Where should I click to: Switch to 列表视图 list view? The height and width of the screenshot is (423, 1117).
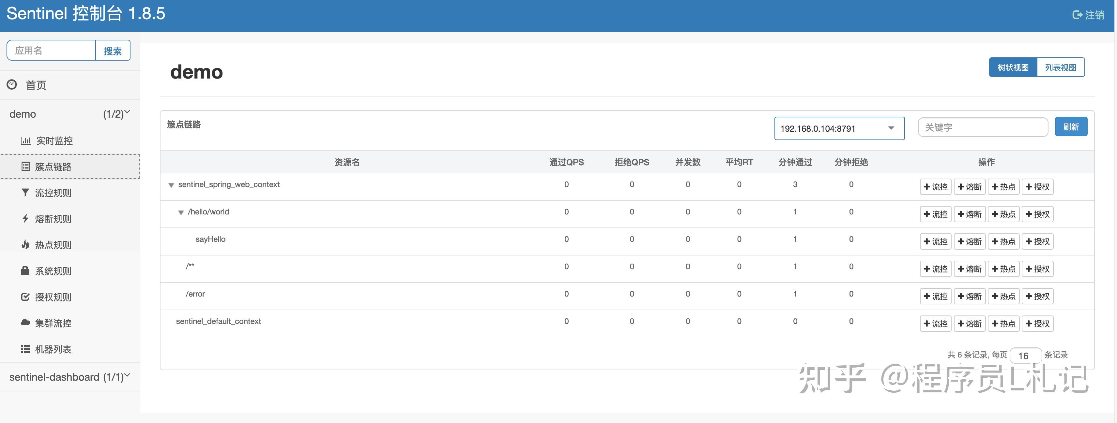[x=1060, y=67]
